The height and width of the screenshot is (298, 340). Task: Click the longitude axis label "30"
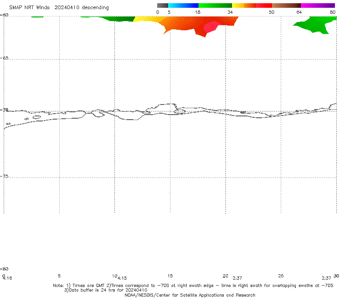tap(336, 276)
